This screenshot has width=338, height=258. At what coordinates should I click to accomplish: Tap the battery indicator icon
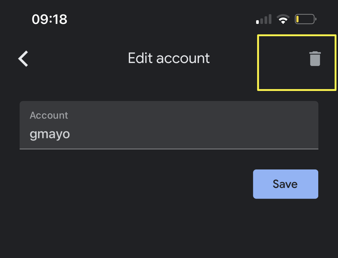pyautogui.click(x=305, y=19)
